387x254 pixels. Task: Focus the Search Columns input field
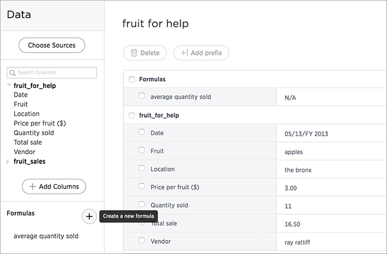point(52,73)
